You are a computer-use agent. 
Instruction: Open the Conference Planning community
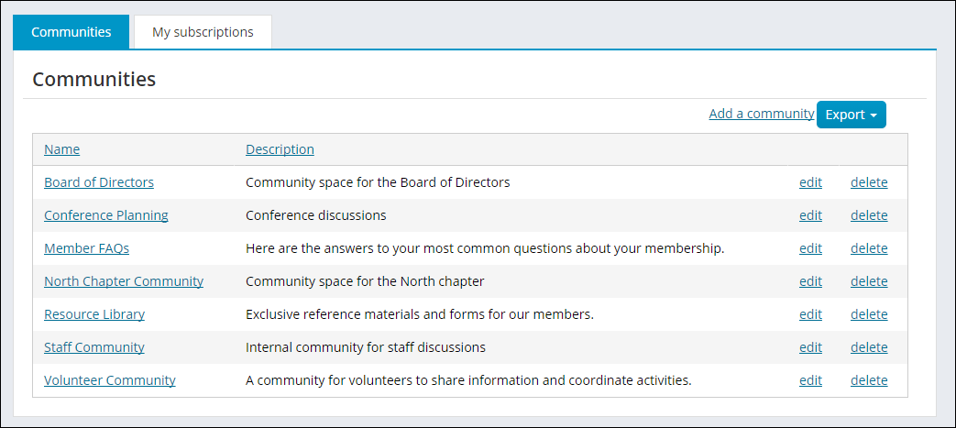(x=106, y=215)
